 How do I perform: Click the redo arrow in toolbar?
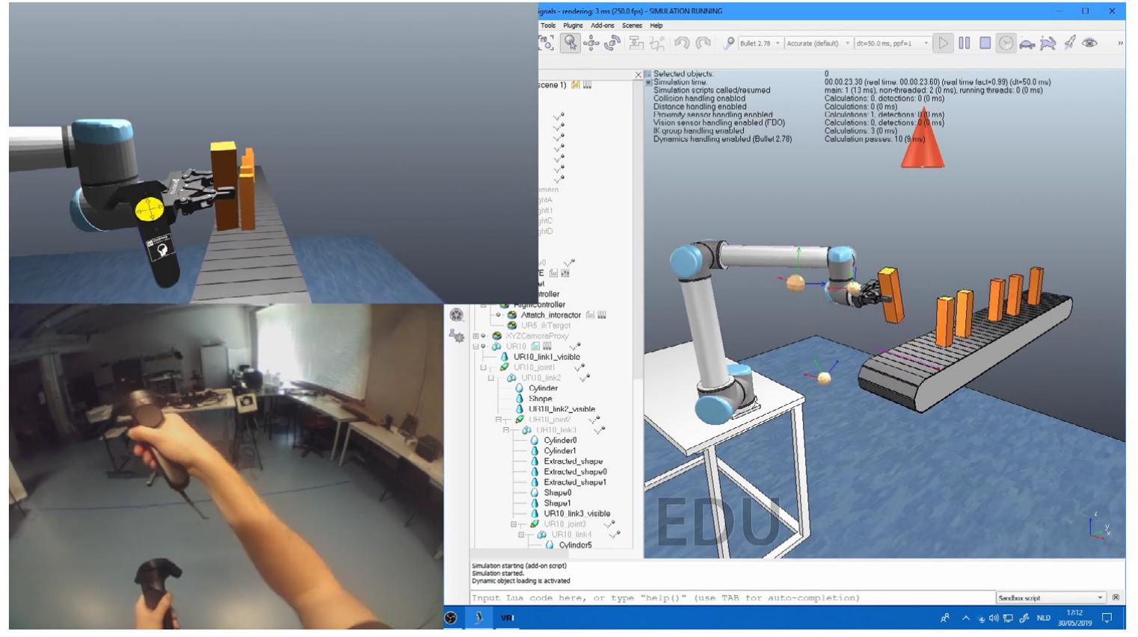click(x=703, y=43)
